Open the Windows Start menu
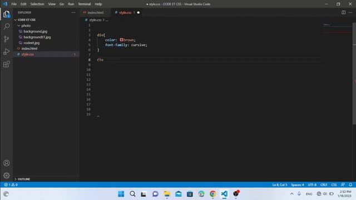 (121, 194)
